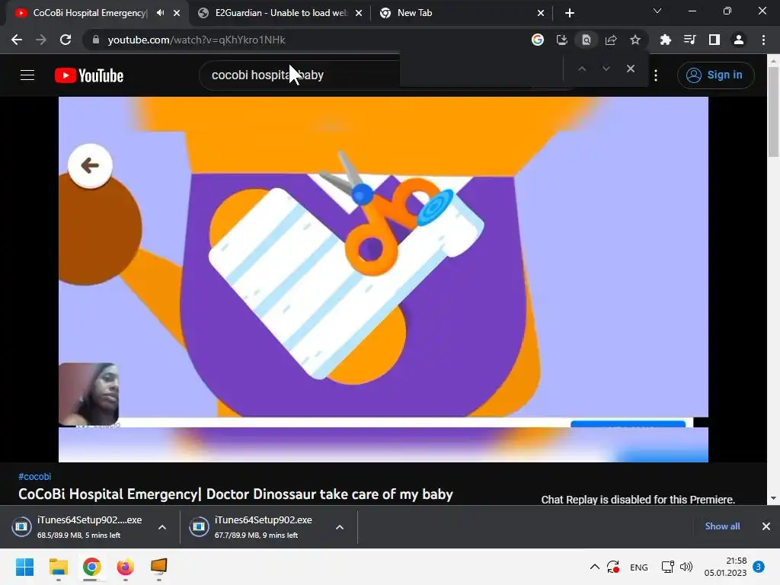The width and height of the screenshot is (780, 585).
Task: Open the orange monitor app on the taskbar
Action: [158, 567]
